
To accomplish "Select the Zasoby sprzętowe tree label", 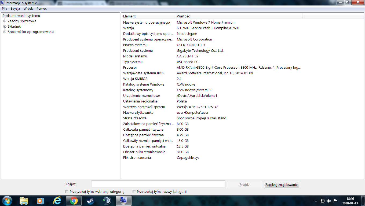I will (x=22, y=21).
